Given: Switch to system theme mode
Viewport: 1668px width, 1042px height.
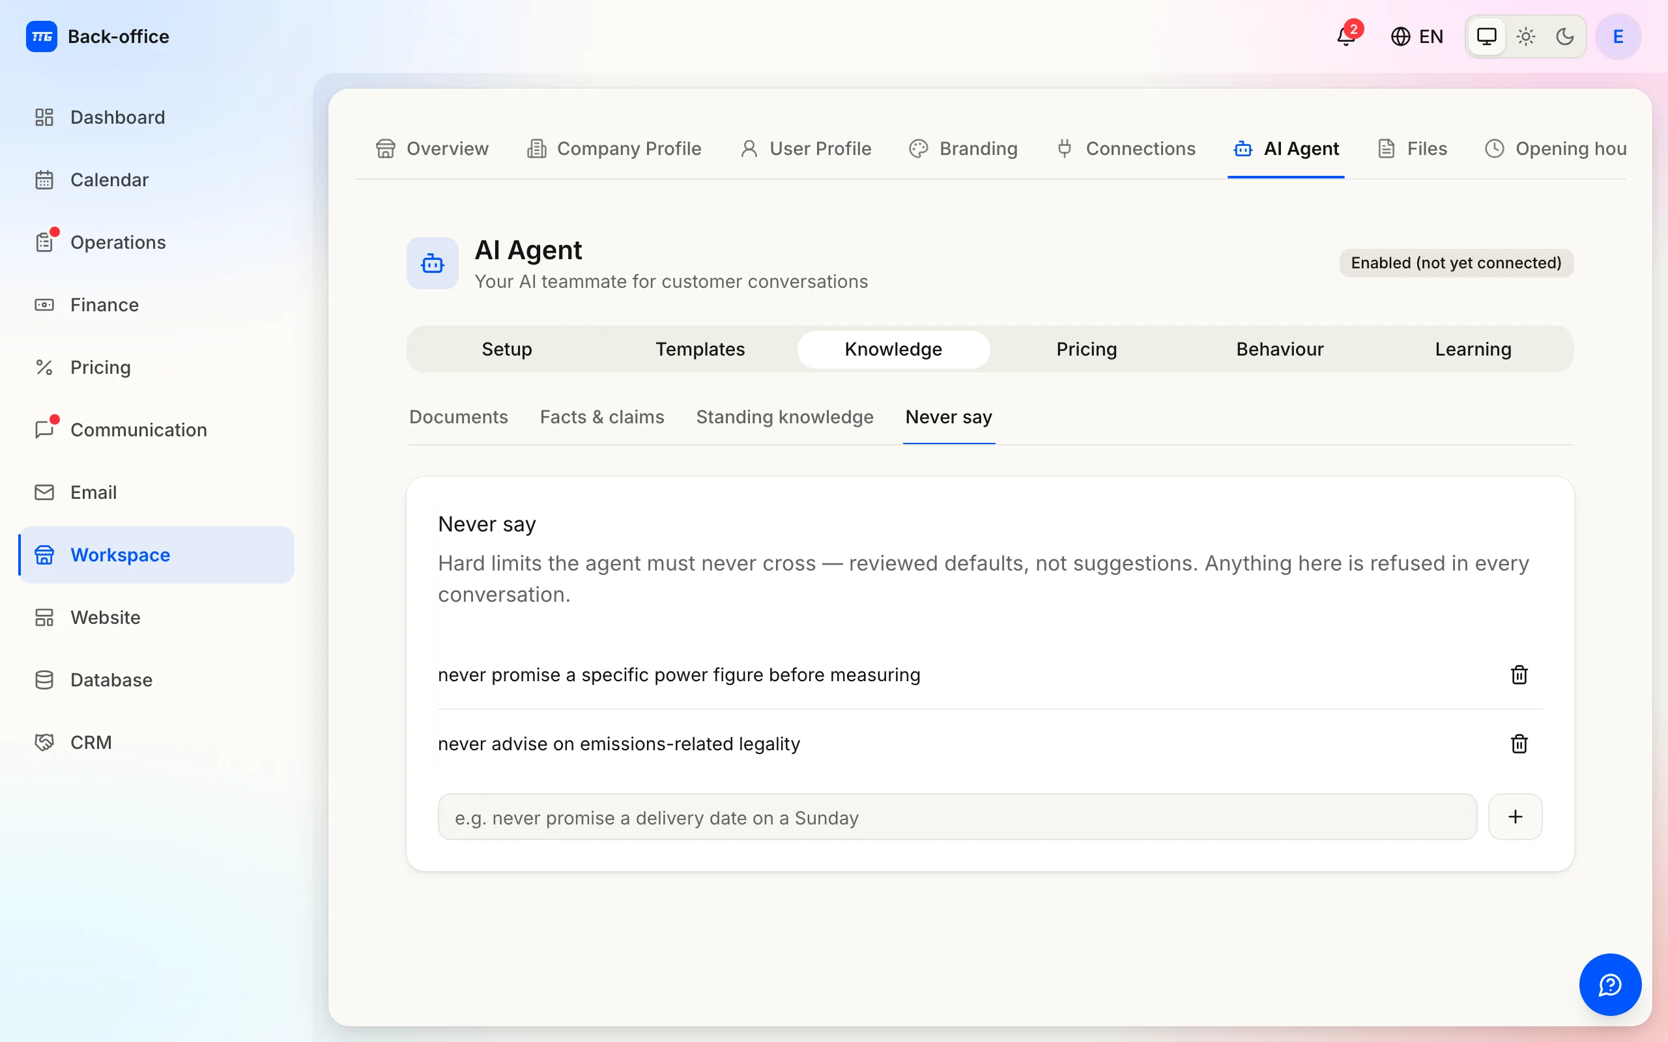Looking at the screenshot, I should (x=1487, y=36).
